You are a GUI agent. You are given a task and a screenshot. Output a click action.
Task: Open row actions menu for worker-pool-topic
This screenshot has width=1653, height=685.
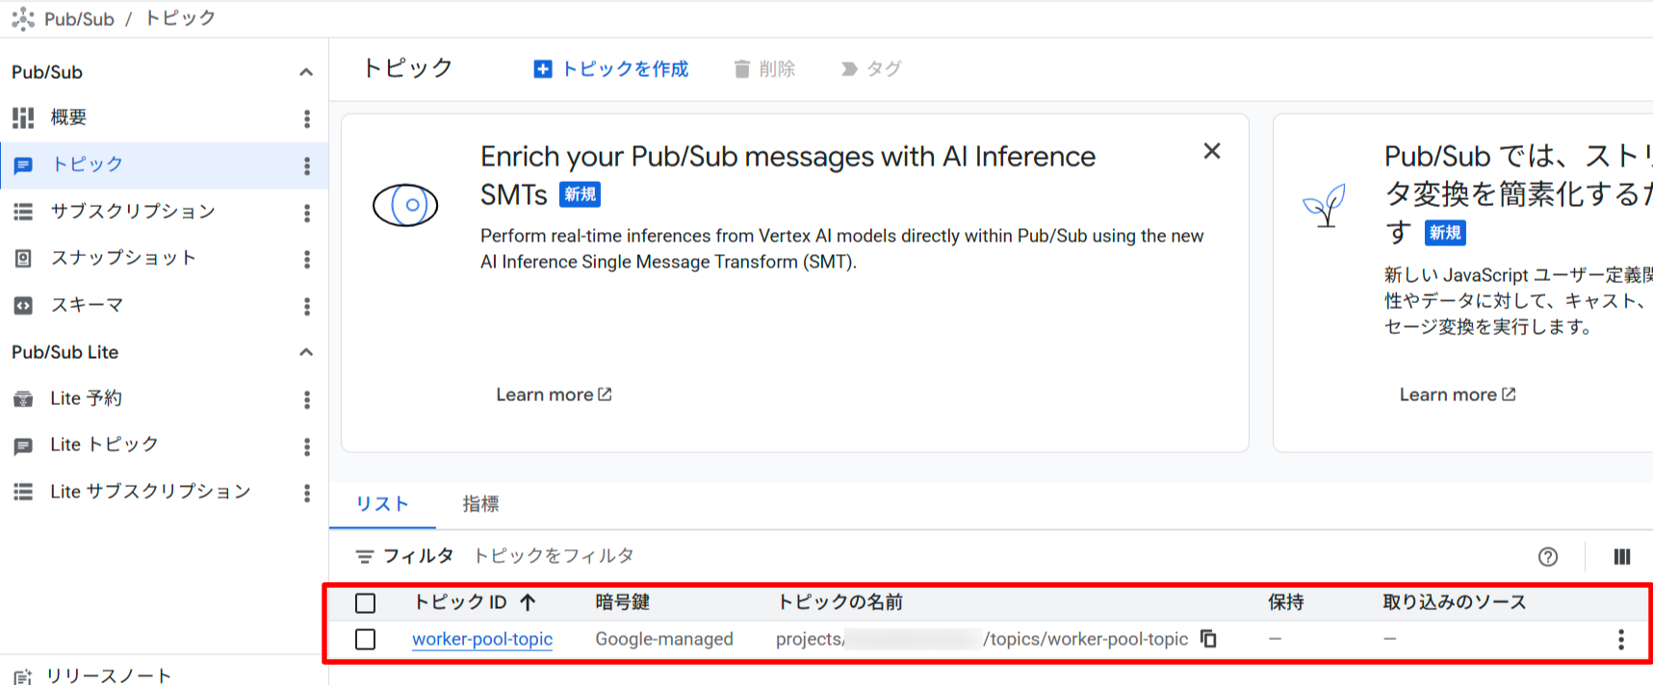1620,640
